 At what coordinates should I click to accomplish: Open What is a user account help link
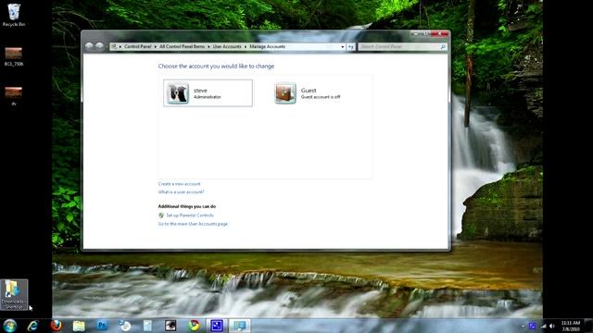182,192
